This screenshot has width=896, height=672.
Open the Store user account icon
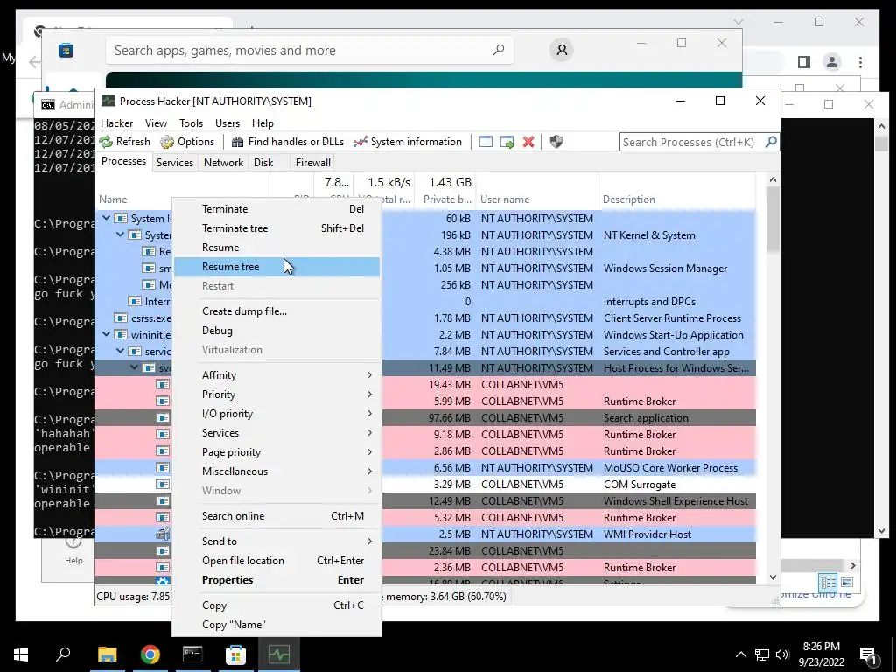pos(562,50)
